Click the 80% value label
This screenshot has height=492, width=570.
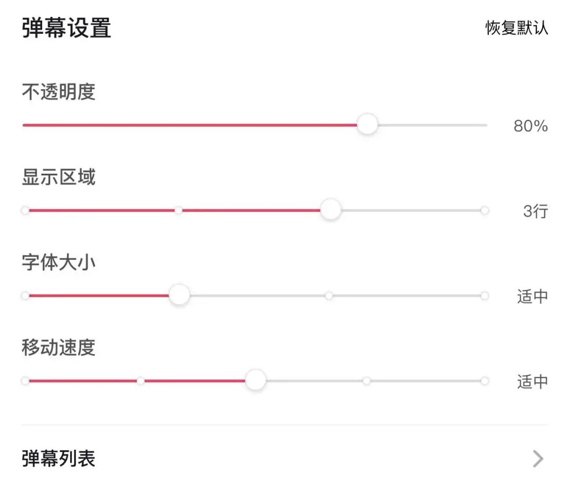[530, 126]
